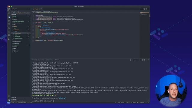Expand the Outline section

14,97
